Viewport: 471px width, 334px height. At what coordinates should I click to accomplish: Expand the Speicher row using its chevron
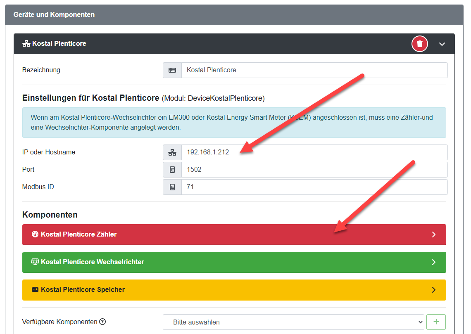[x=433, y=290]
